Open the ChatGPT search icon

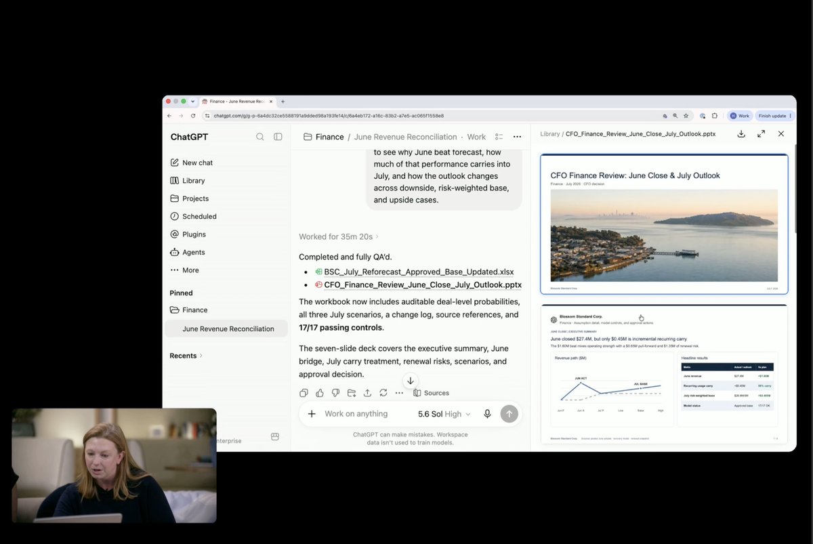pos(260,137)
